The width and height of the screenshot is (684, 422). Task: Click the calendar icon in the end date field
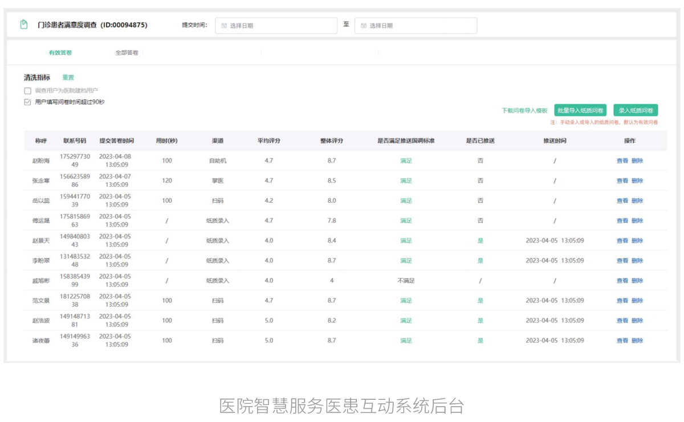[364, 26]
